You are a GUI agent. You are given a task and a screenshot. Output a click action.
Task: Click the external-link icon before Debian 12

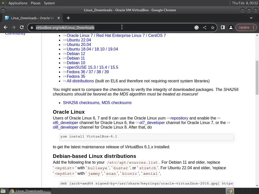tap(64, 54)
